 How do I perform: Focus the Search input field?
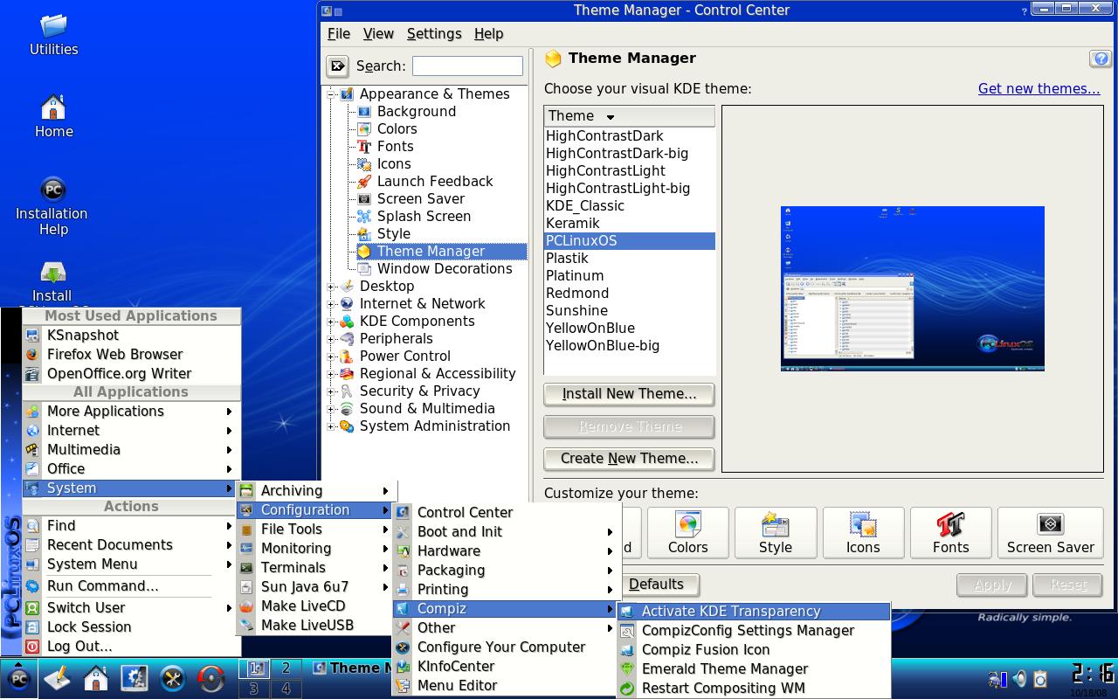[x=467, y=66]
